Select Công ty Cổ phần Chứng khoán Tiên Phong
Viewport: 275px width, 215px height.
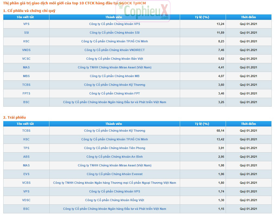(114, 148)
